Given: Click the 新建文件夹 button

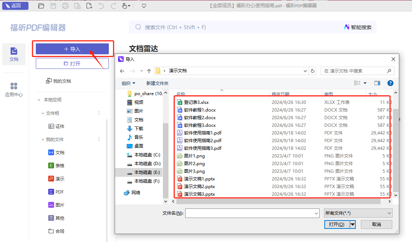Looking at the screenshot, I should pyautogui.click(x=157, y=83).
